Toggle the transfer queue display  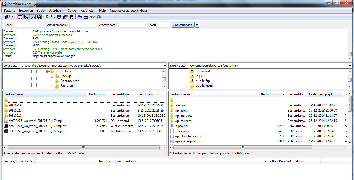tap(38, 17)
